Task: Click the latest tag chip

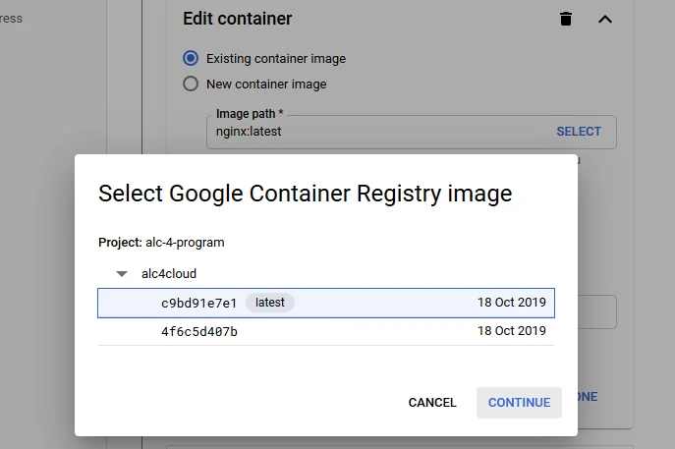Action: coord(270,303)
